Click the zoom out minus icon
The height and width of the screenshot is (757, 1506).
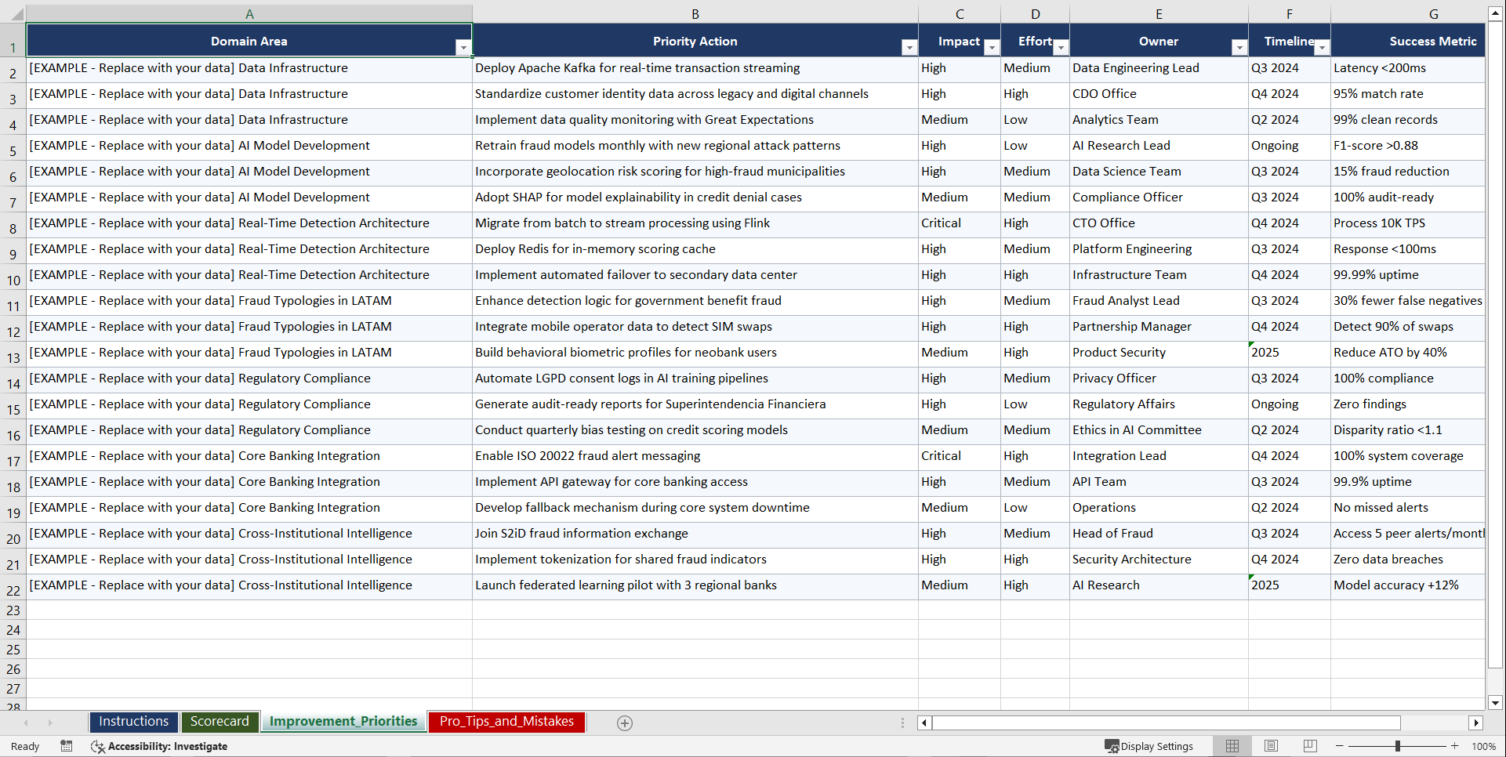1340,746
